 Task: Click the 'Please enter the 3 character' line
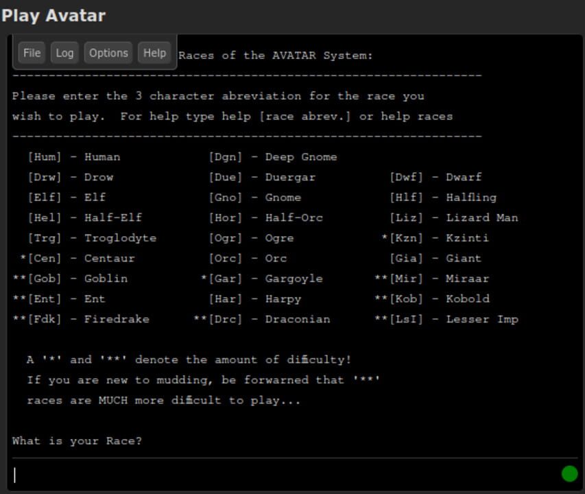pyautogui.click(x=218, y=96)
